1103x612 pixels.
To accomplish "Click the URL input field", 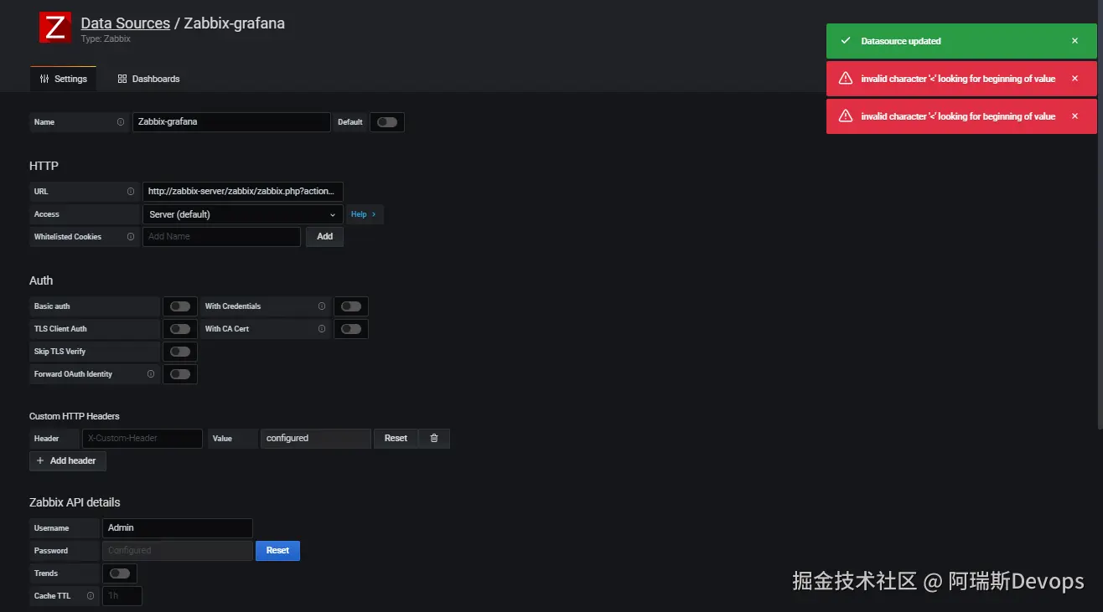I will [x=243, y=192].
